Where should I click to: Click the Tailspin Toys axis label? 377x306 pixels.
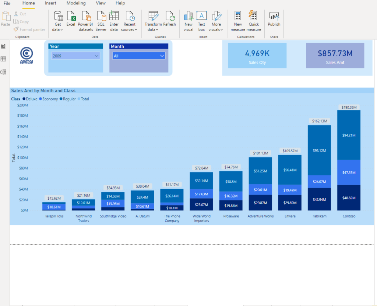click(54, 216)
